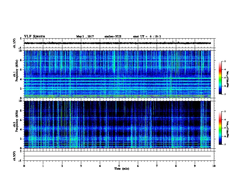Click the ch.2 colorbar '-6' label
The height and width of the screenshot is (186, 241).
(224, 136)
